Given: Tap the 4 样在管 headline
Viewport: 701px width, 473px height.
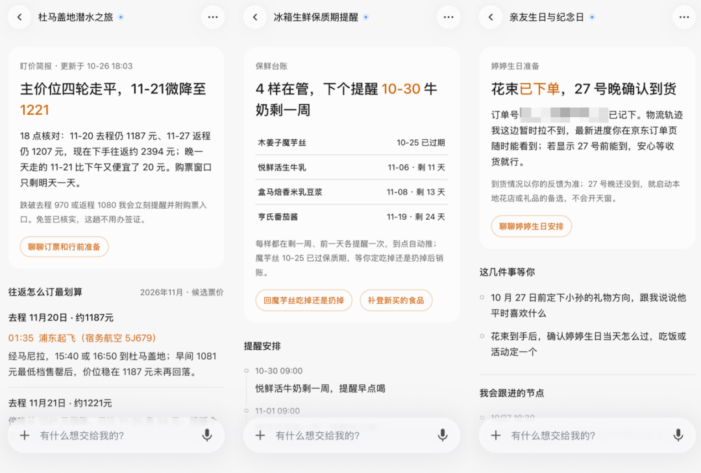Looking at the screenshot, I should point(346,99).
